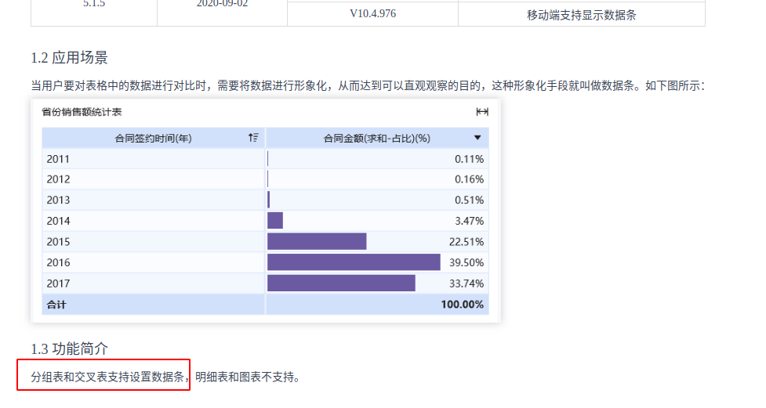Click the 2016 data bar
The width and height of the screenshot is (766, 408).
354,262
